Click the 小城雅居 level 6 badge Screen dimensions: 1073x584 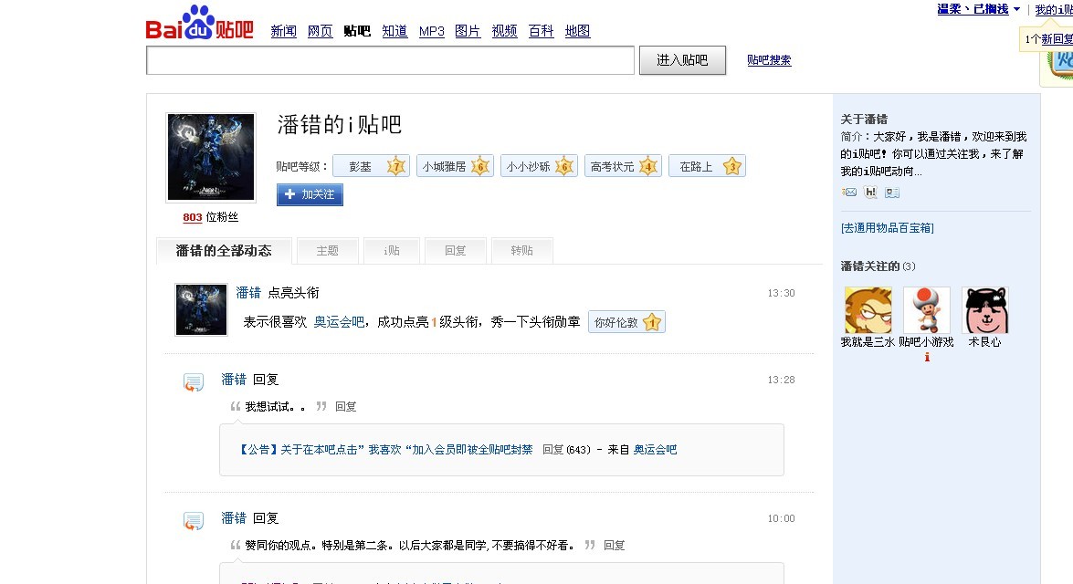click(x=455, y=166)
